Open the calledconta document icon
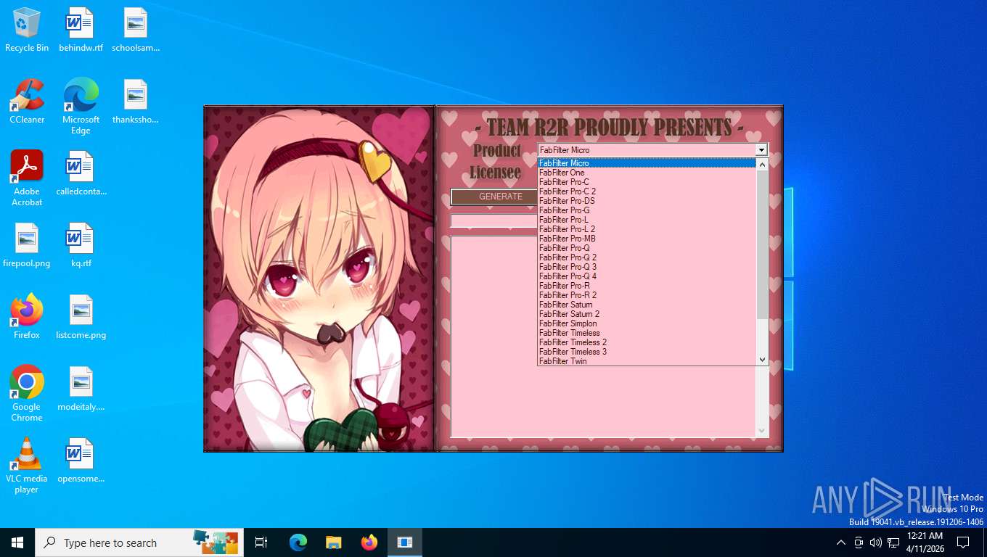 point(81,173)
